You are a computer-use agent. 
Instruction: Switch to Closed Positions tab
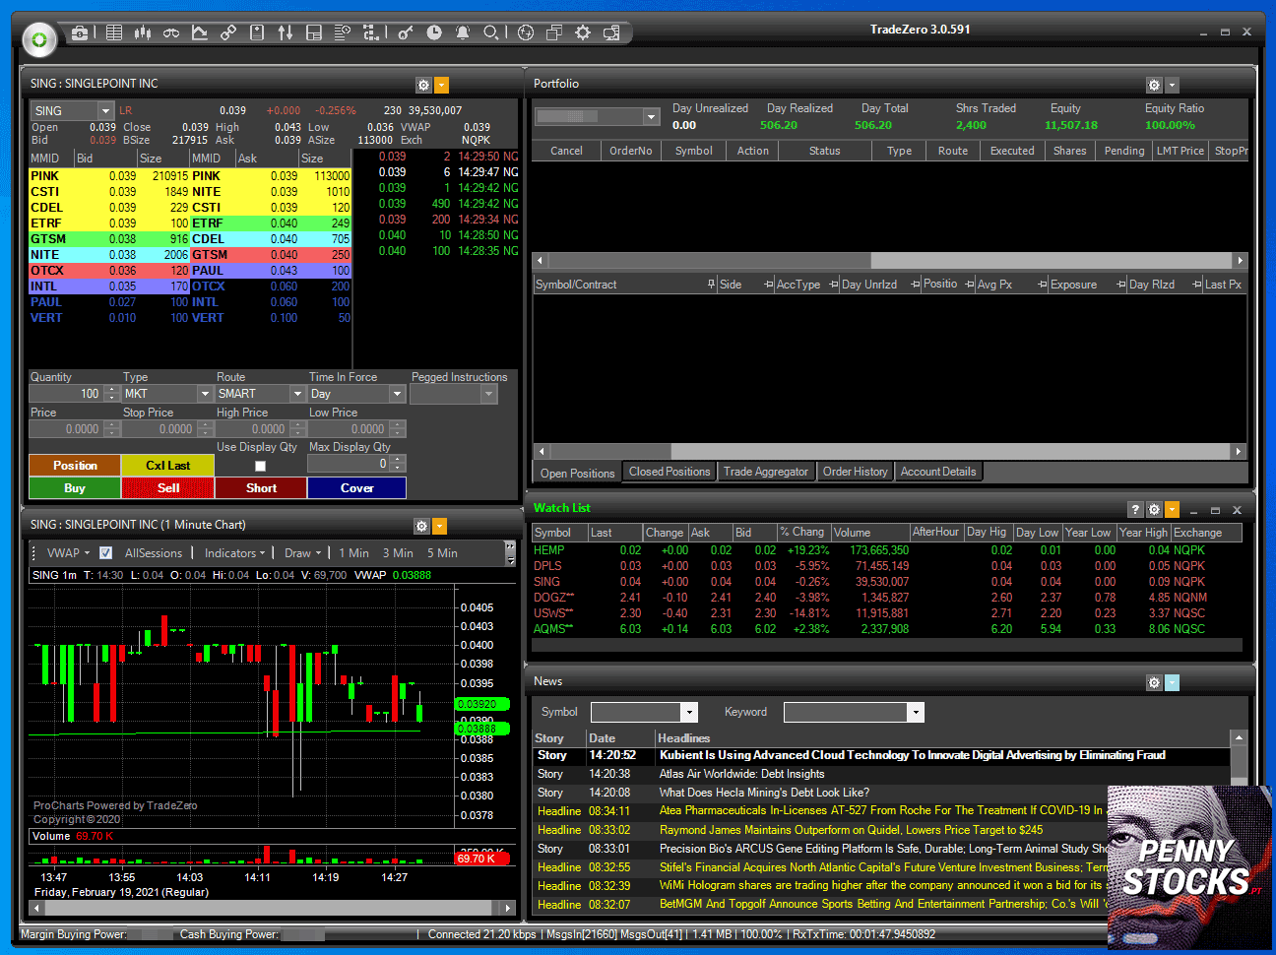coord(670,472)
